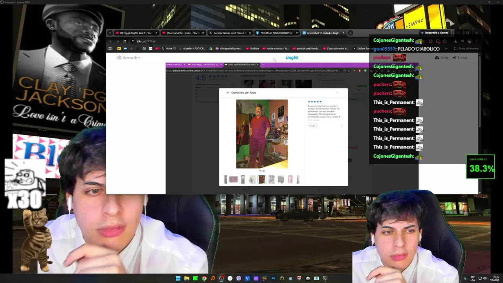Viewport: 503px width, 283px height.
Task: Click Entrar to sign in to imgbb
Action: pyautogui.click(x=460, y=58)
